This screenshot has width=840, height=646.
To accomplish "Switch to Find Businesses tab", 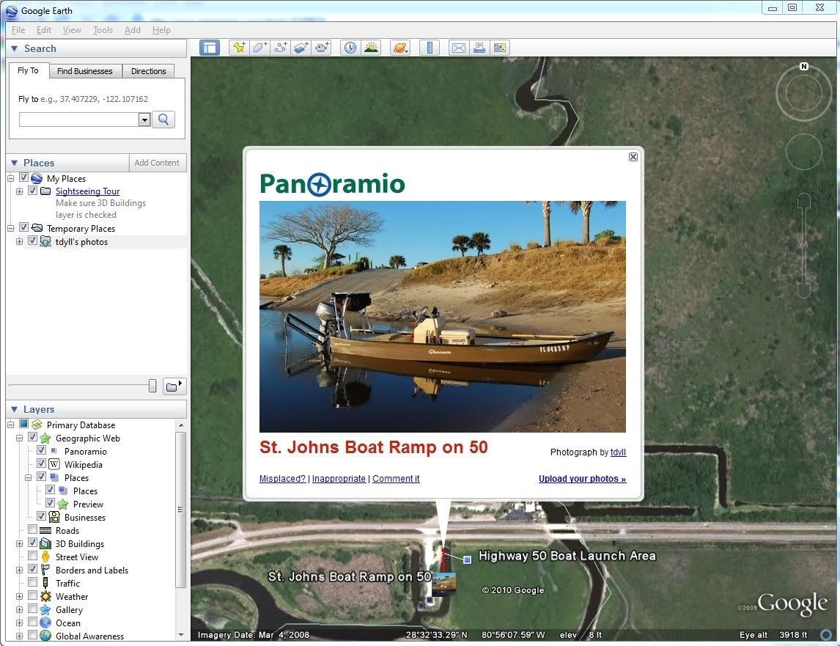I will 85,71.
